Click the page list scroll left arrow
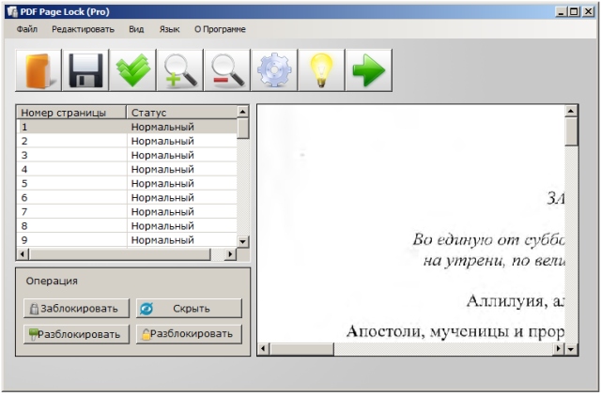The width and height of the screenshot is (601, 396). coord(23,254)
